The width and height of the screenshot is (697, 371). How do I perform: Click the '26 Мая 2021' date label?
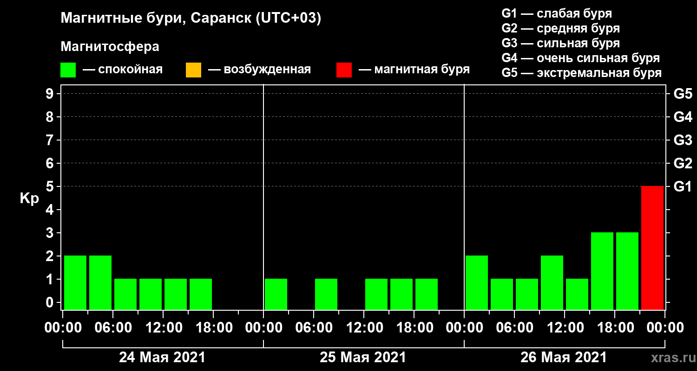click(564, 358)
